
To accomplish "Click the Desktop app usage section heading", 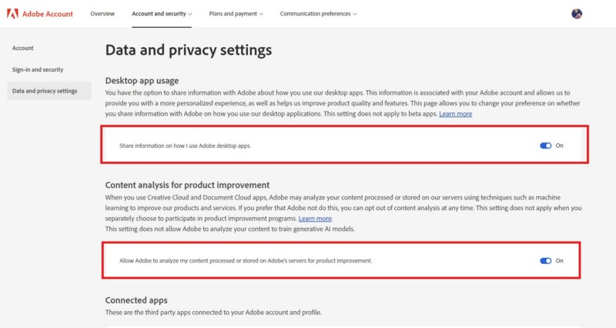I will (142, 80).
